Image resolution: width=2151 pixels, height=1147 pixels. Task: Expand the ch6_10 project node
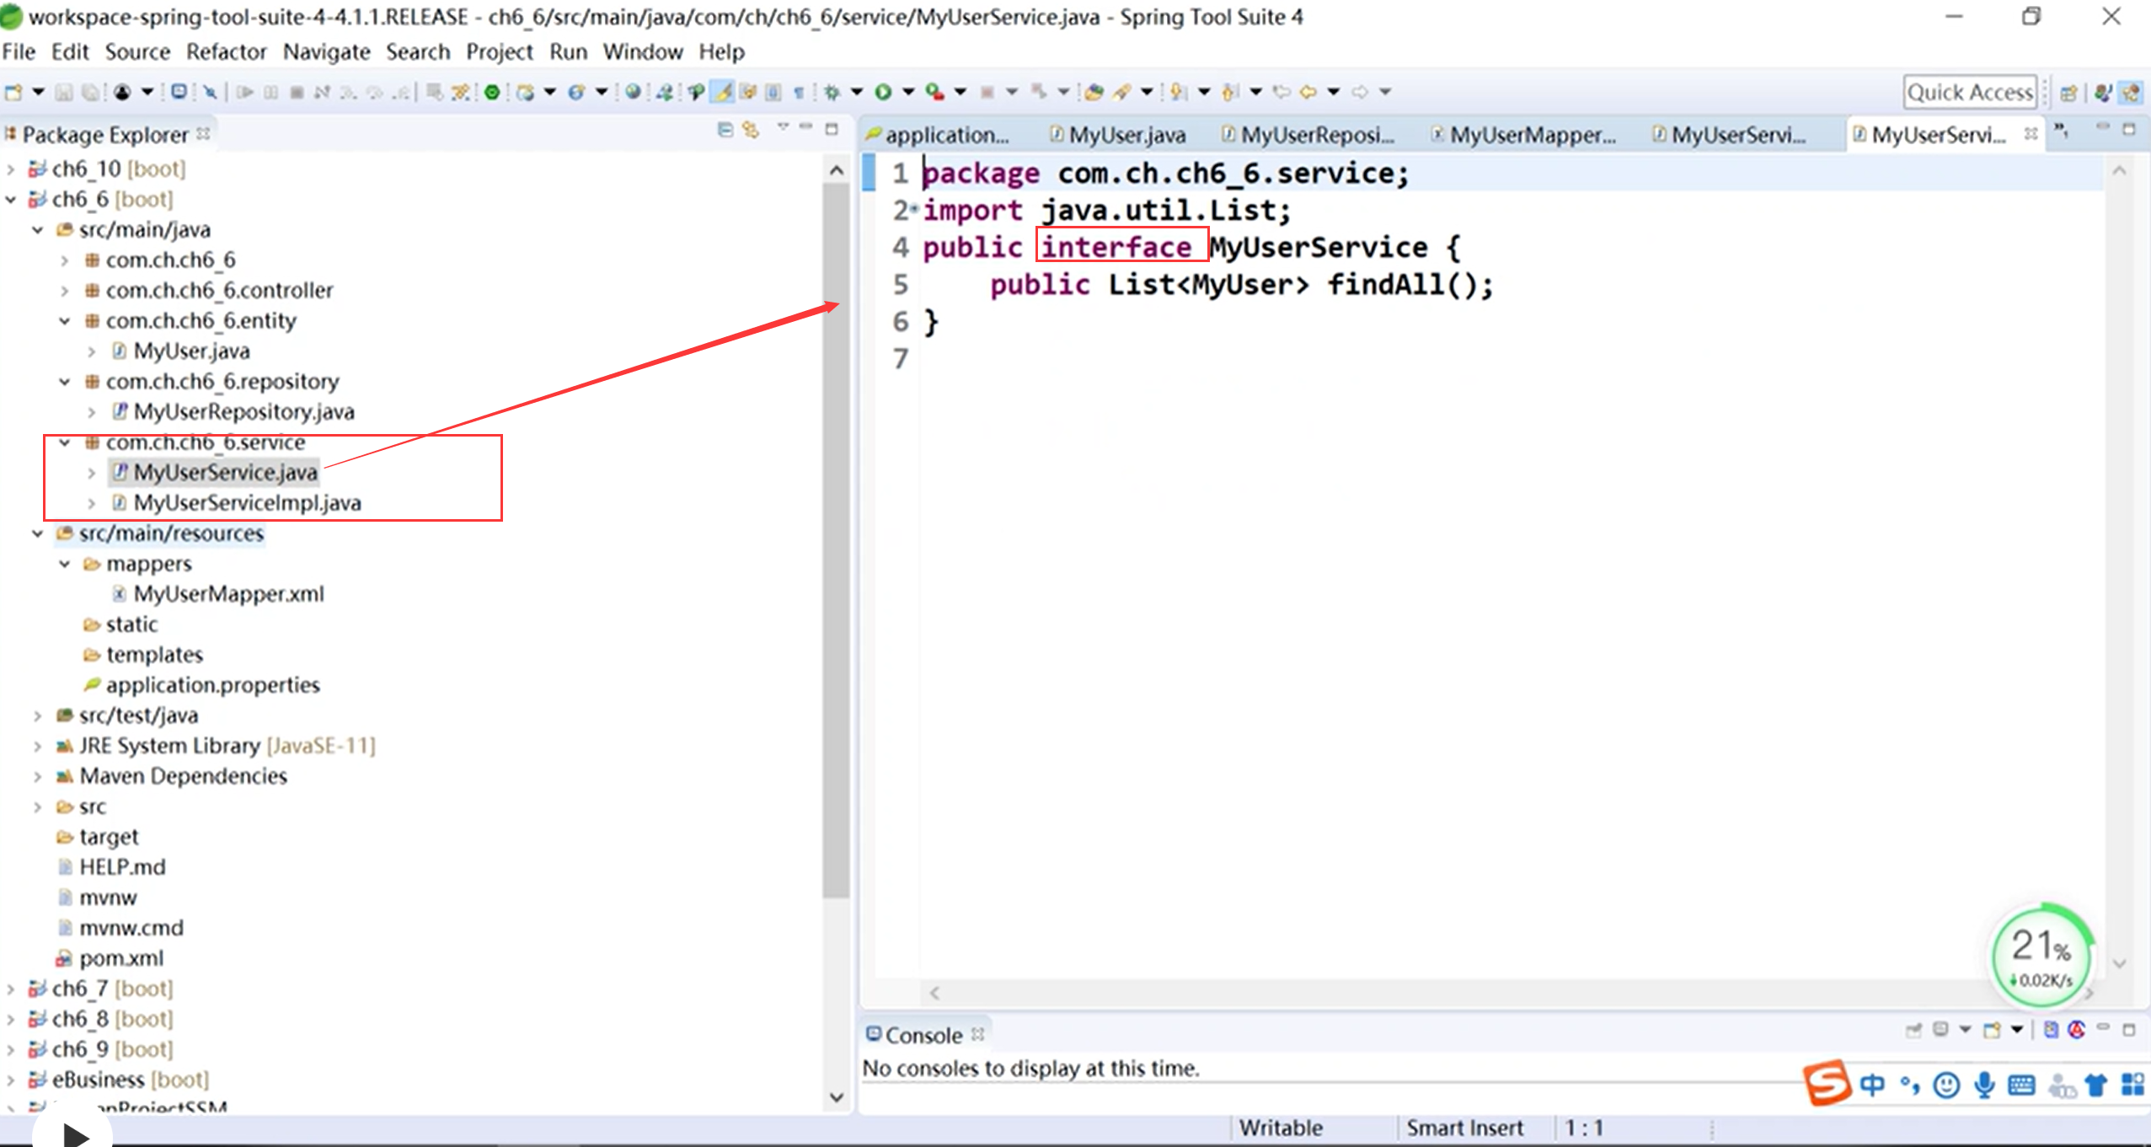(11, 169)
